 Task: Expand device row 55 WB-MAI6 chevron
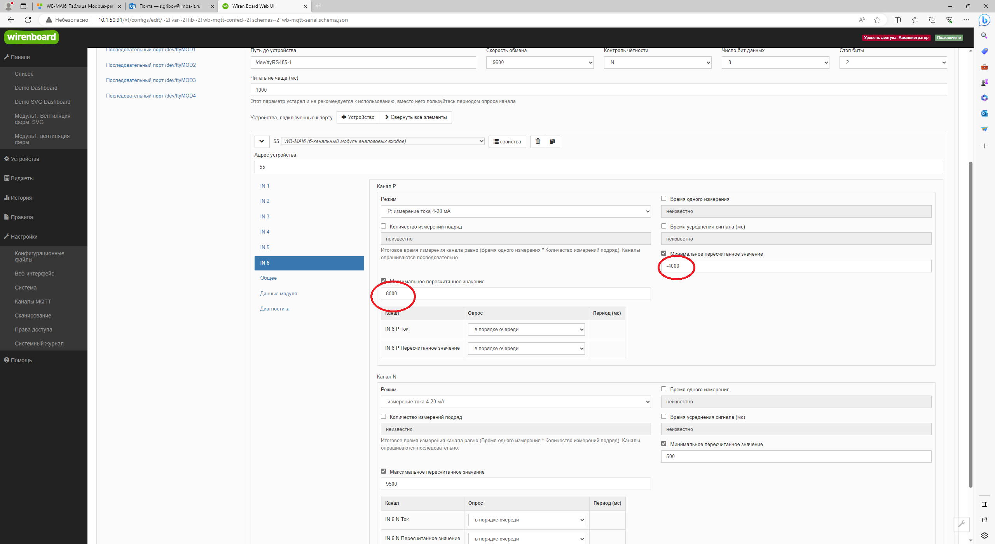point(262,141)
